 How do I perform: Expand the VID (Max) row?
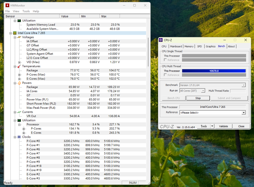[x=19, y=62]
